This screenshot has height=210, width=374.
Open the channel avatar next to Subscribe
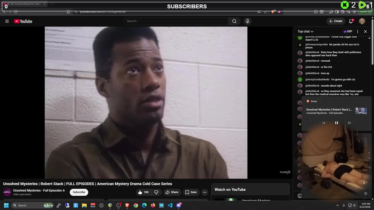(7, 192)
